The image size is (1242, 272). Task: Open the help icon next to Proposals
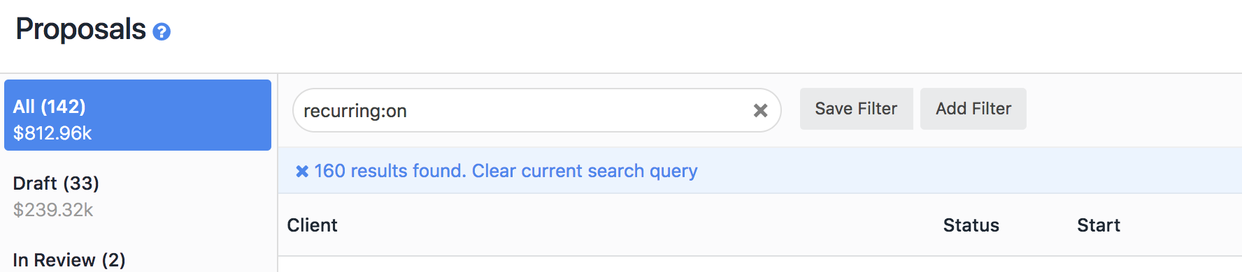[x=162, y=32]
